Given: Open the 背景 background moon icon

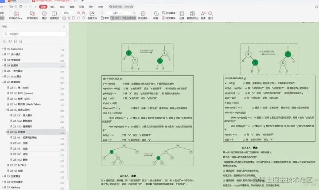Looking at the screenshot, I should [156, 14].
